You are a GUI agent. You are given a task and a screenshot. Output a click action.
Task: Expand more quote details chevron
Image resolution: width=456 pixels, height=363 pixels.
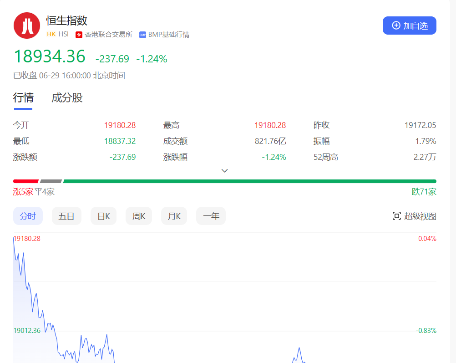(x=224, y=171)
